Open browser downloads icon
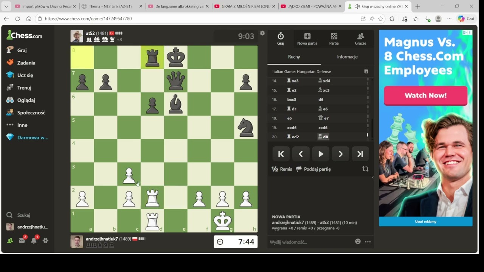The width and height of the screenshot is (484, 272). click(x=428, y=19)
